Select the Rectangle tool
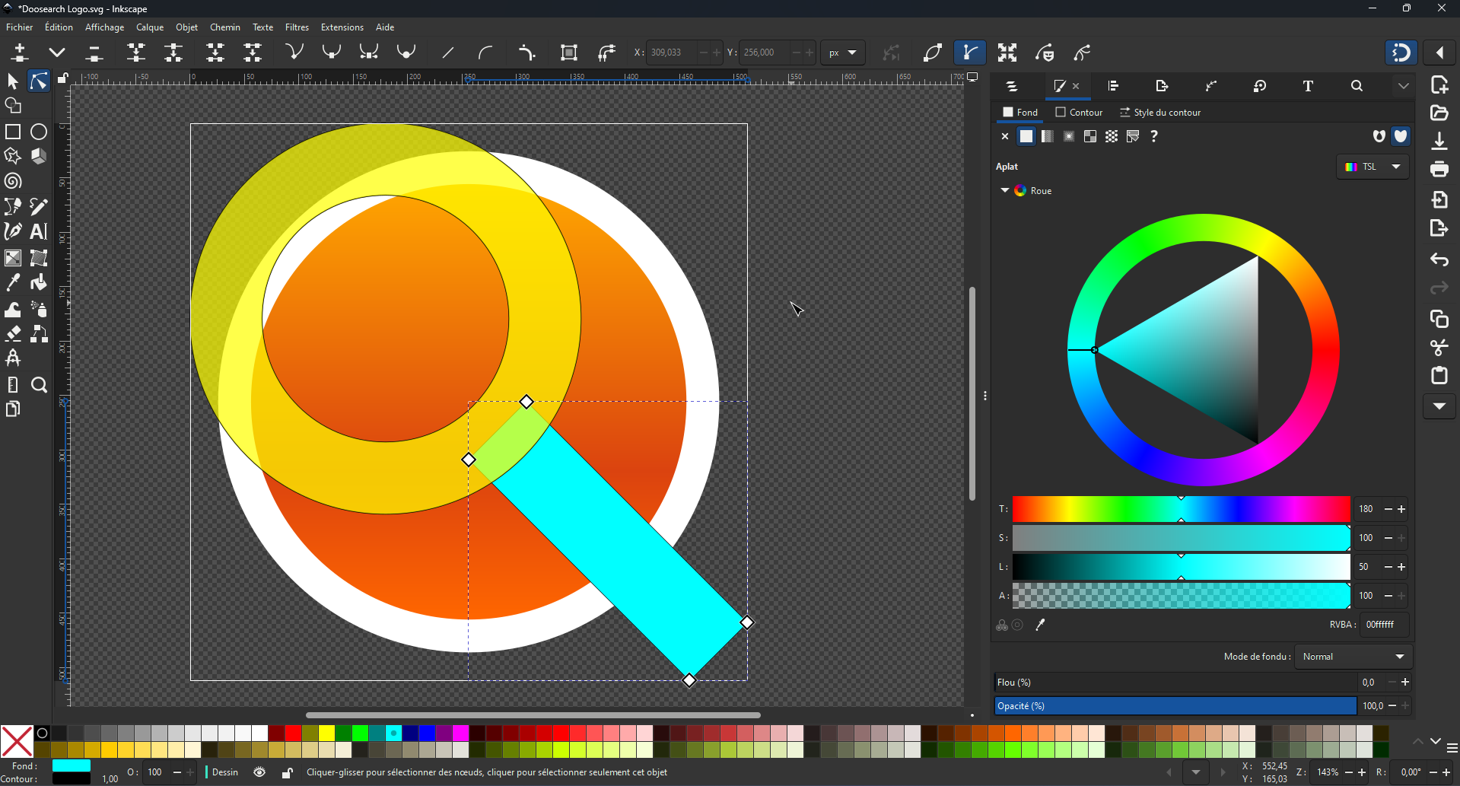1460x786 pixels. 13,132
